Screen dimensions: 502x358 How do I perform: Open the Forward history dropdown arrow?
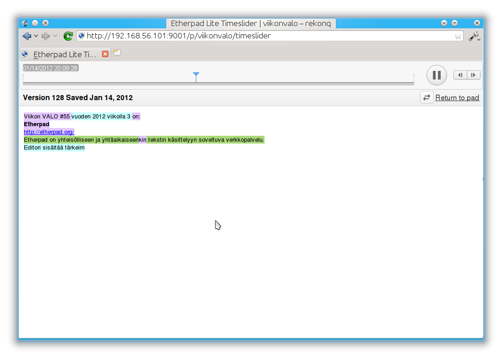coord(55,36)
